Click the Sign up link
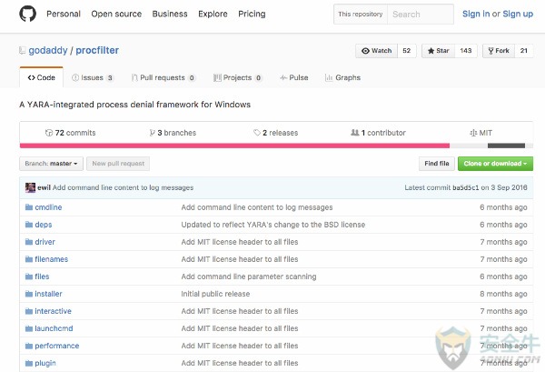545x372 pixels. click(x=518, y=14)
